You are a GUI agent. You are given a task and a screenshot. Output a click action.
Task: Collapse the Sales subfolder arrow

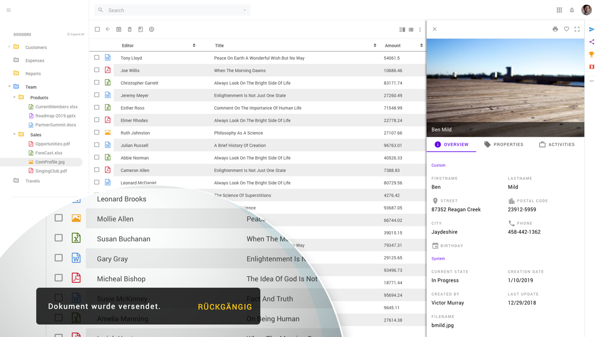[14, 134]
